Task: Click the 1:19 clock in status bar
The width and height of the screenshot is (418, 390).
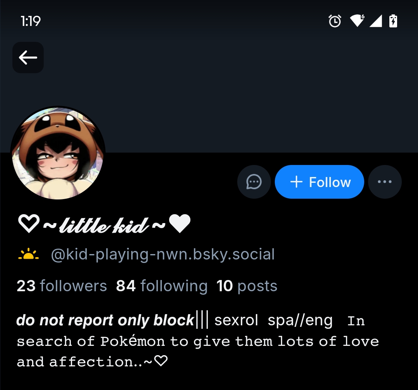Action: pos(30,21)
